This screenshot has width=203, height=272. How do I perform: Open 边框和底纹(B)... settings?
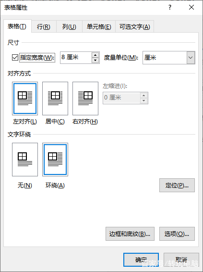click(130, 234)
